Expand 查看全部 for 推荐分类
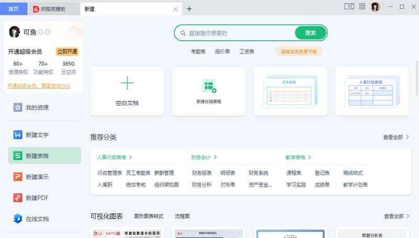The image size is (419, 238). click(x=396, y=137)
